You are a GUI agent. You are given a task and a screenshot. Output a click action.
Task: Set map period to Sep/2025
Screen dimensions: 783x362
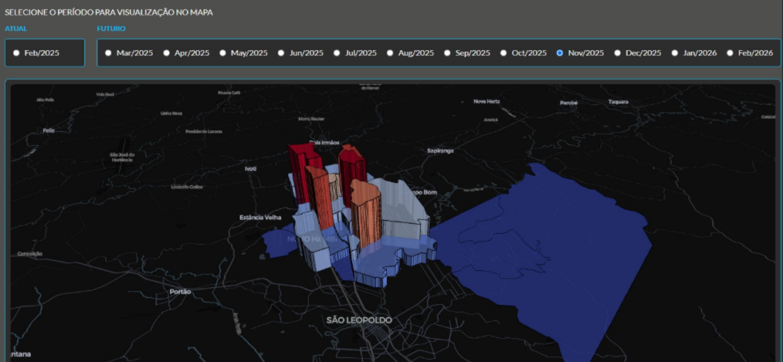click(447, 53)
